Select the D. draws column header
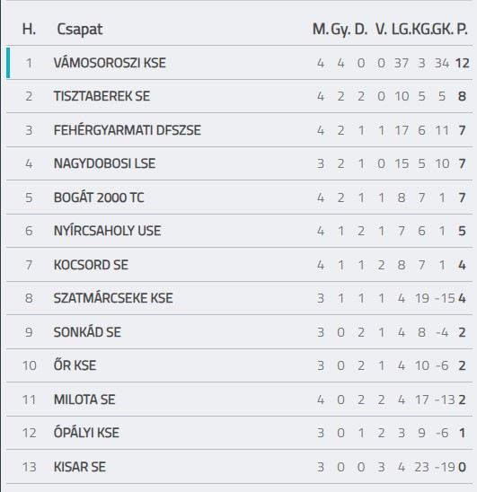This screenshot has width=477, height=492. pos(361,30)
